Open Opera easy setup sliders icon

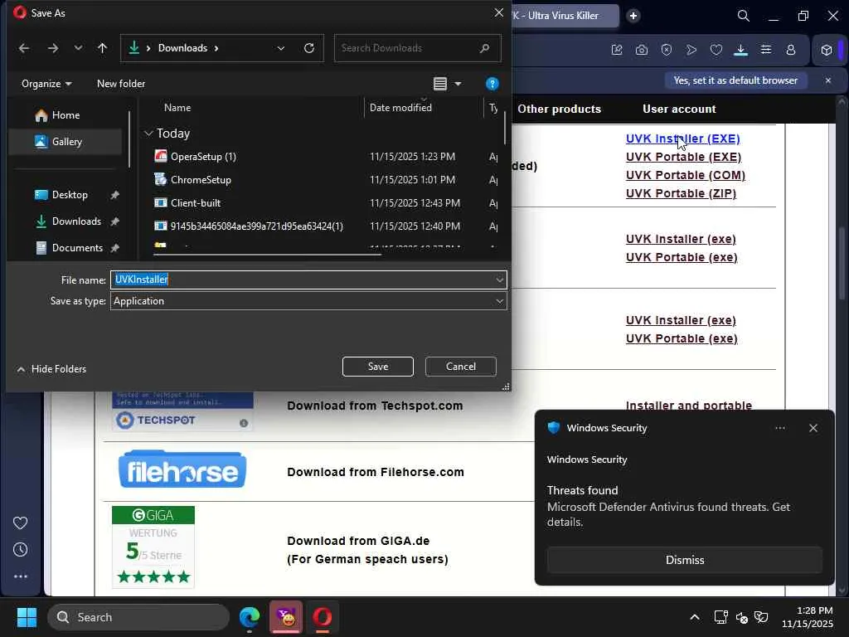click(766, 50)
